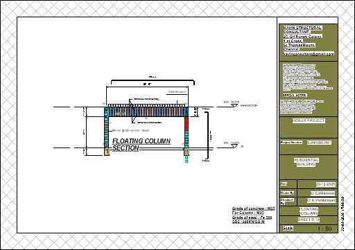Click the Grade of steel note
Screen dimensions: 355x250
click(x=252, y=217)
